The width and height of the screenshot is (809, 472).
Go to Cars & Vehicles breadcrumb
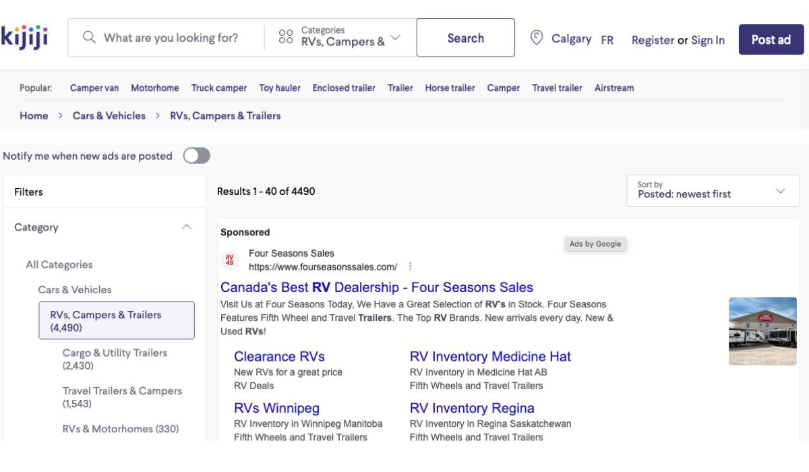pos(109,115)
